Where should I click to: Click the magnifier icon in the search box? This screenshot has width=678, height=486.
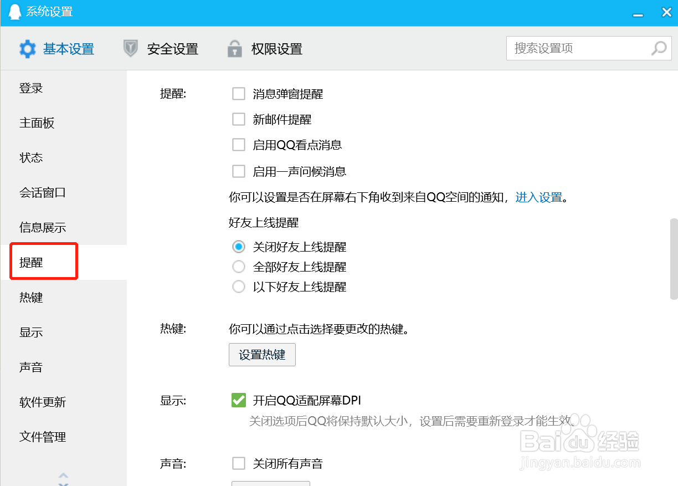[x=658, y=49]
